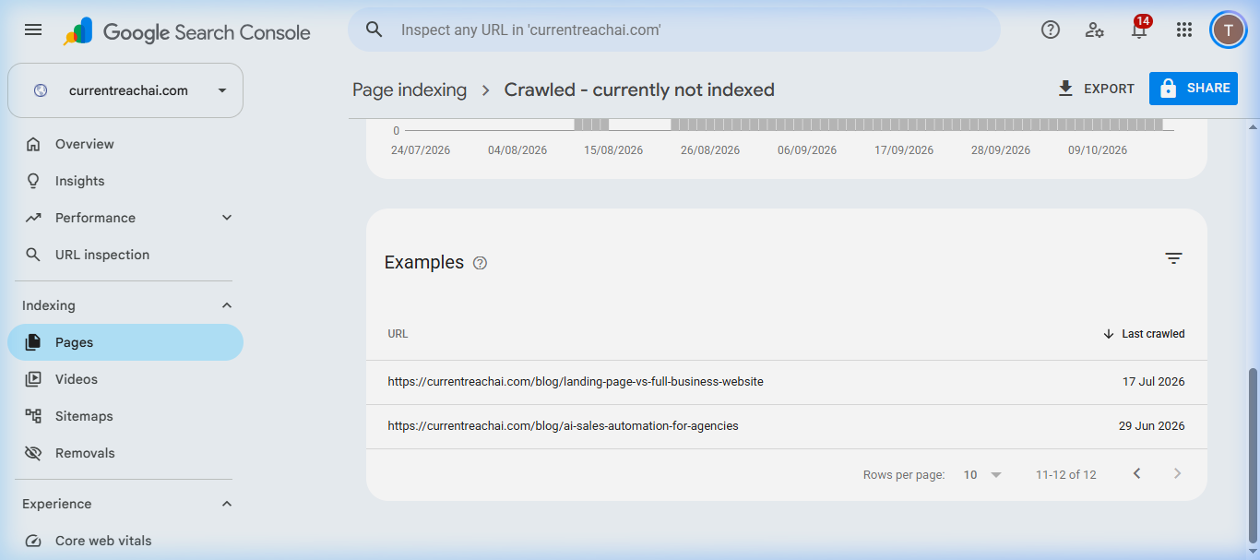Go to next page of examples

[x=1177, y=474]
